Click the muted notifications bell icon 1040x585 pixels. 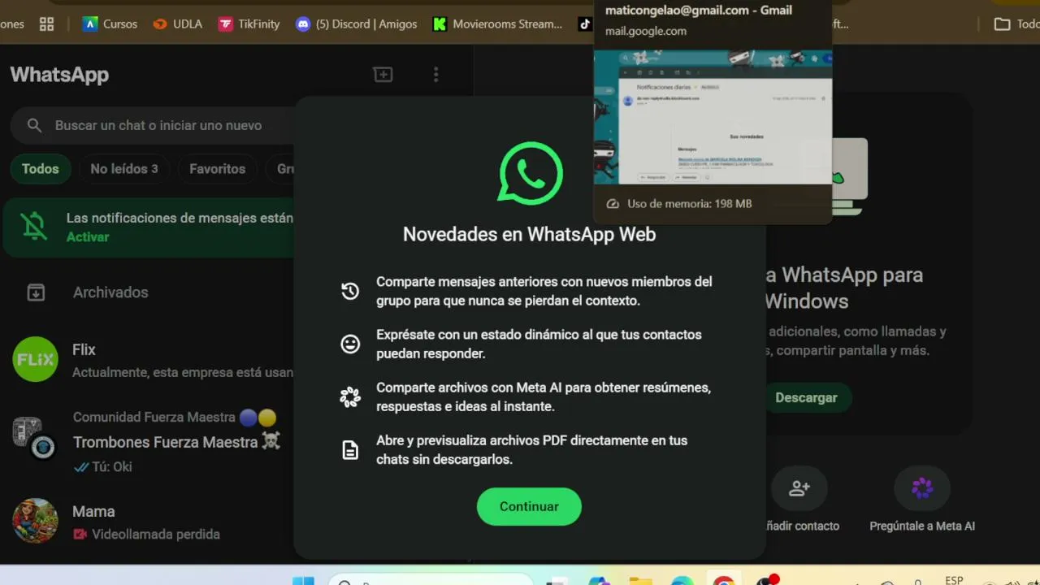(34, 227)
